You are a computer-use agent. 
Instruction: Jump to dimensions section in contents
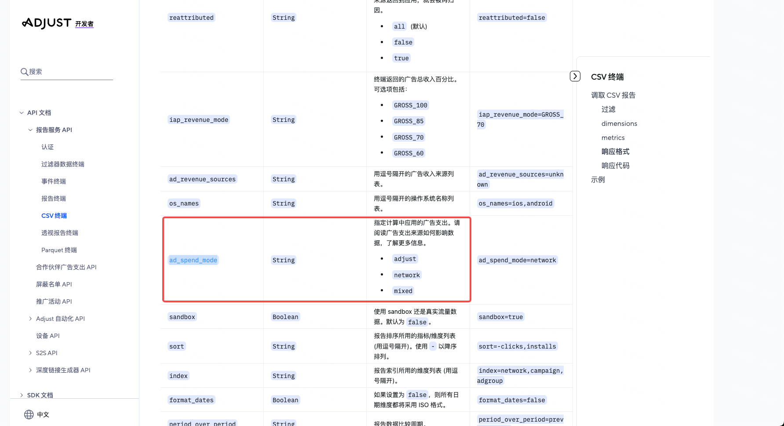pyautogui.click(x=619, y=124)
